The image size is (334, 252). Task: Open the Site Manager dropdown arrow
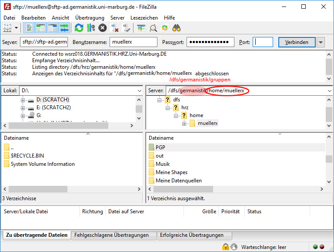(16, 28)
